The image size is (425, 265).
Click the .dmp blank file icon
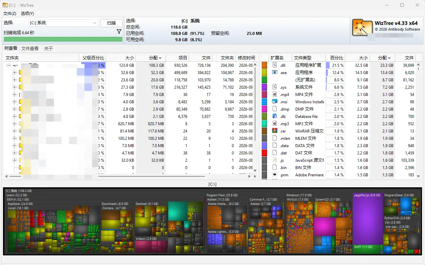click(275, 109)
